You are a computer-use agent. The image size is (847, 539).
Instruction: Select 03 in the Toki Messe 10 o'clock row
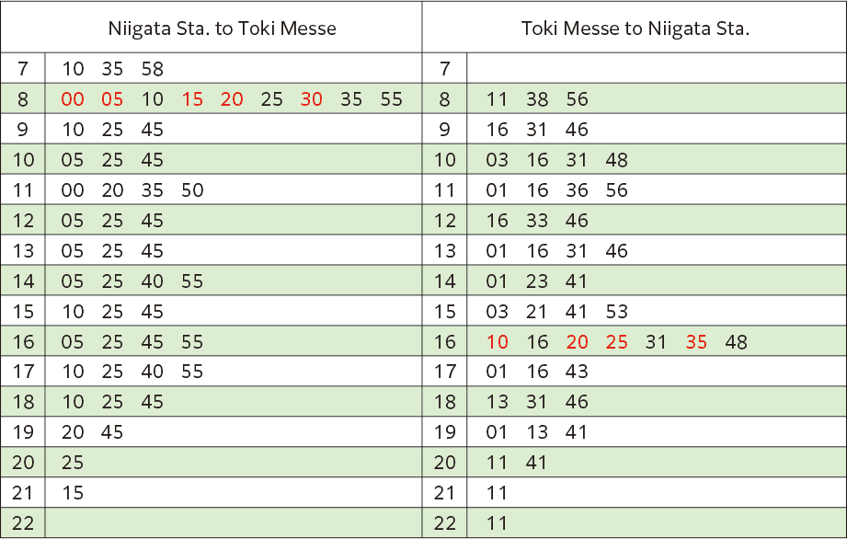tap(497, 160)
